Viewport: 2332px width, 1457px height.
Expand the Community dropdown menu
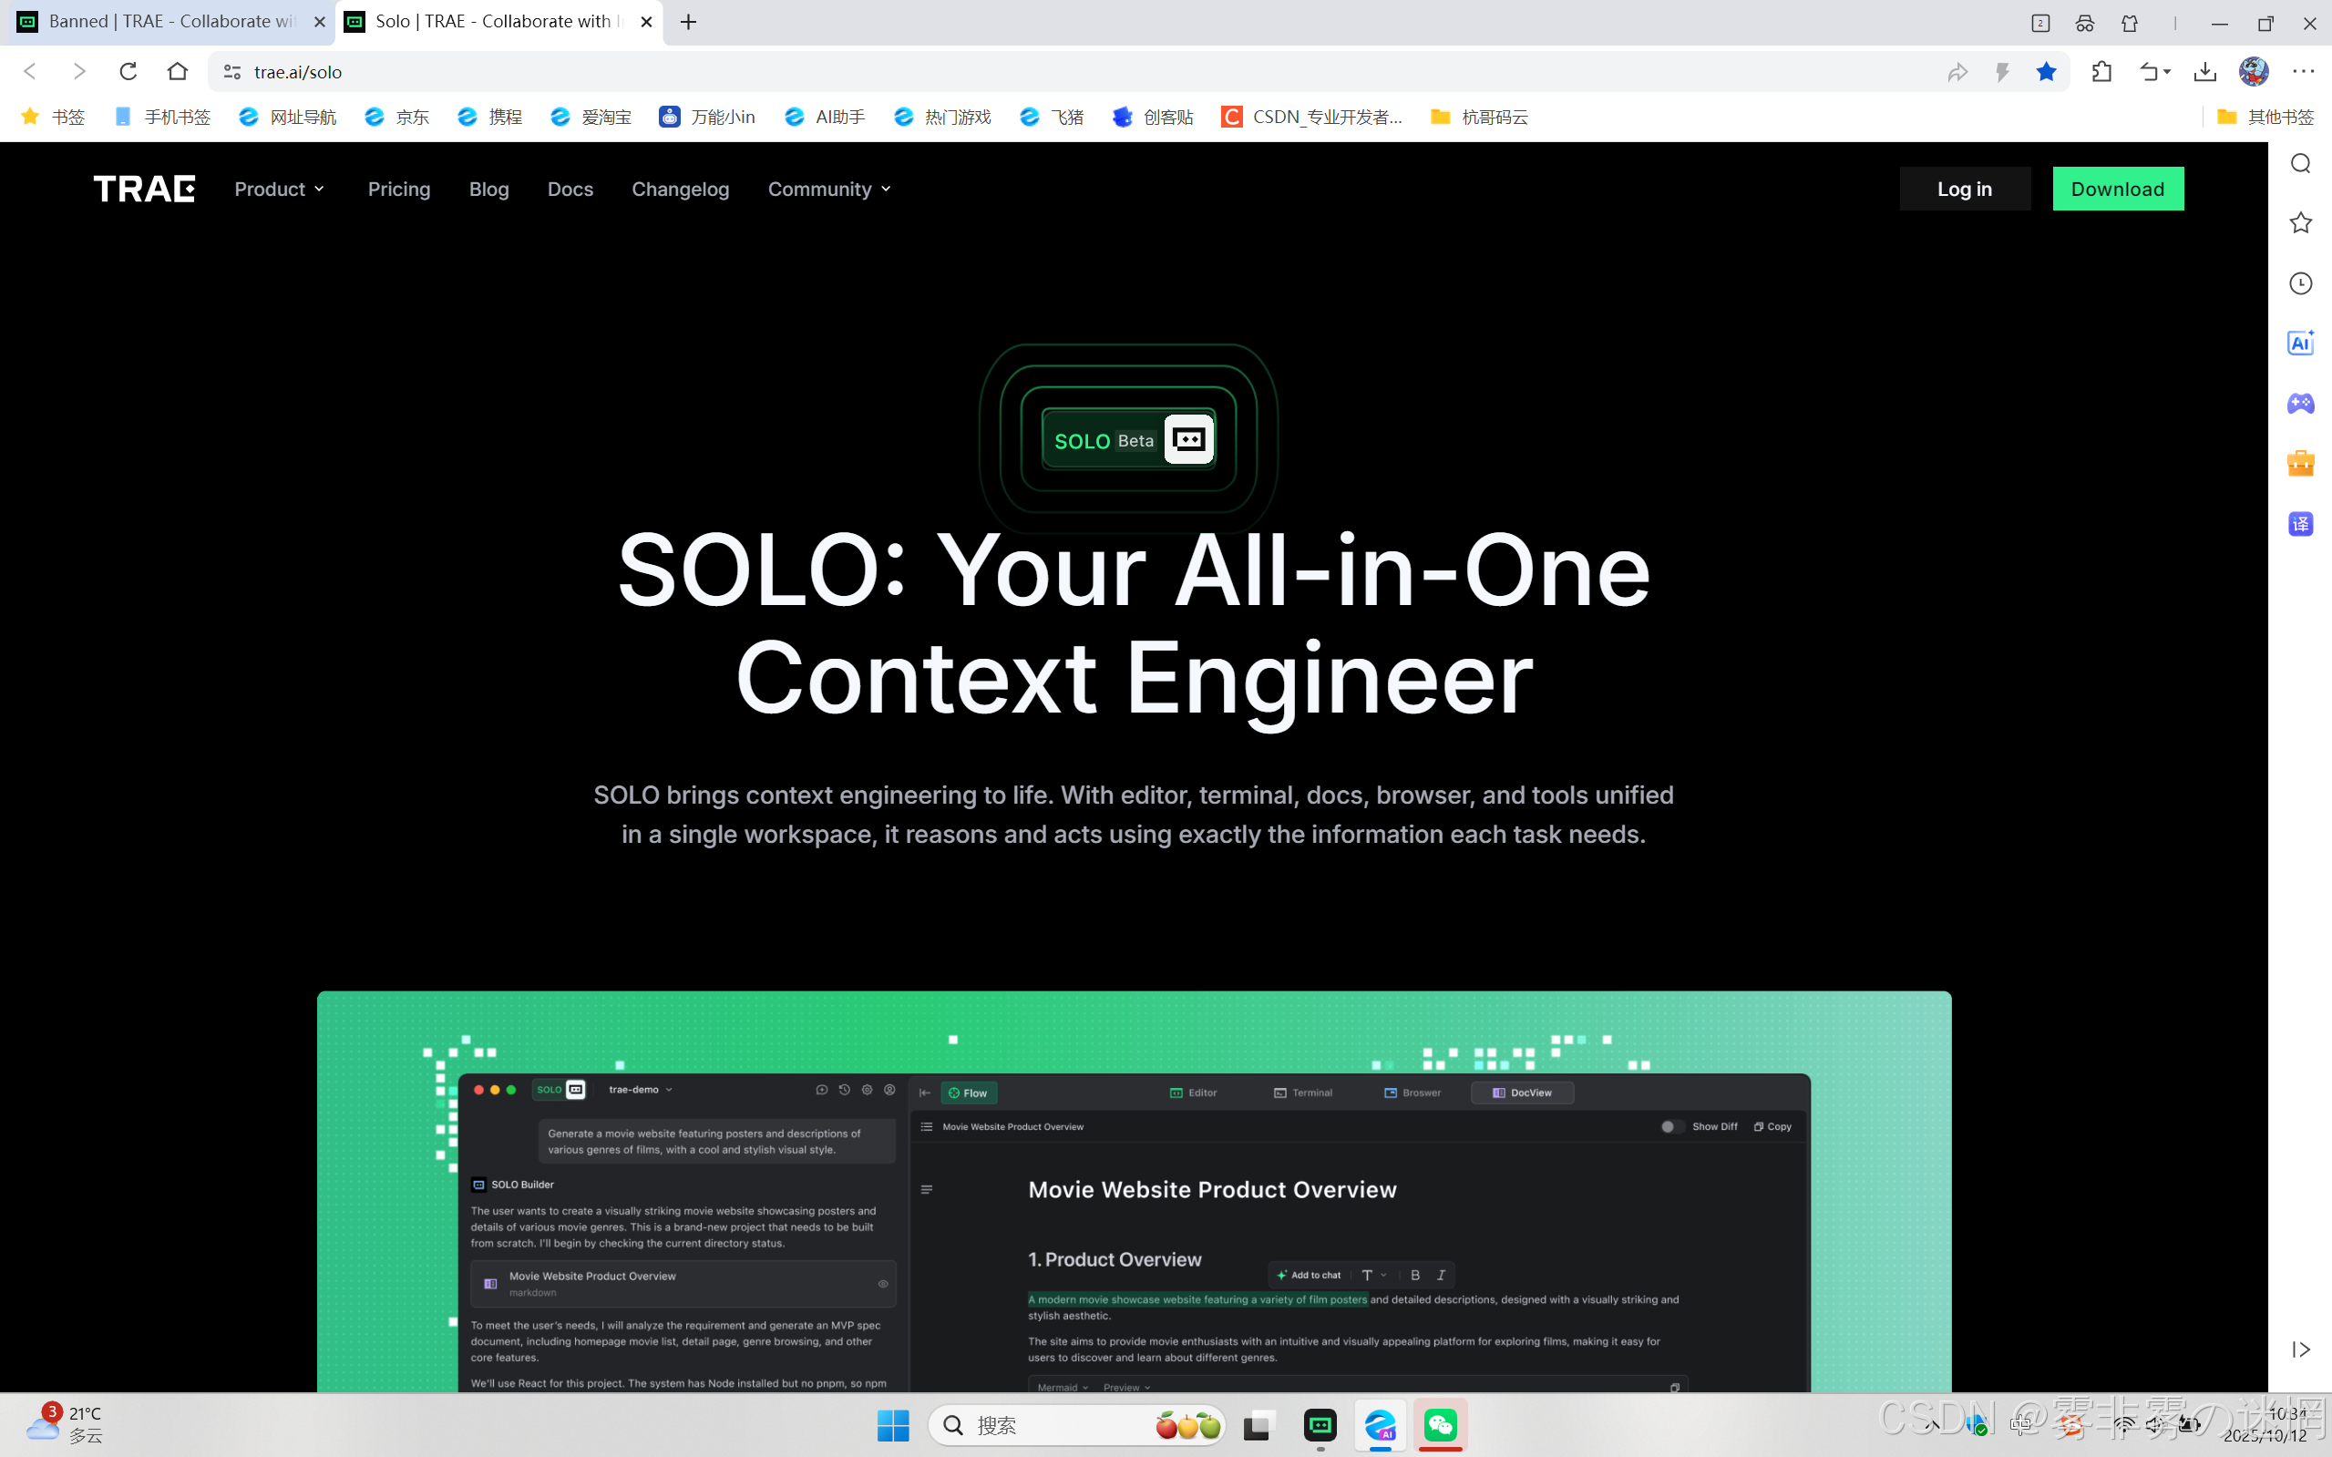(x=828, y=189)
